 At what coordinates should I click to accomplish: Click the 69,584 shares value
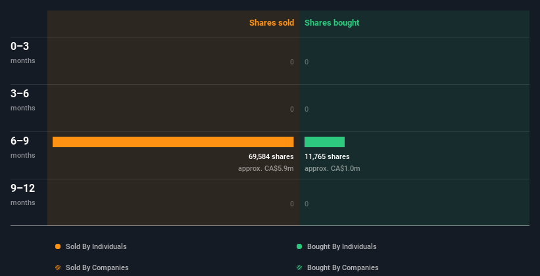click(271, 156)
